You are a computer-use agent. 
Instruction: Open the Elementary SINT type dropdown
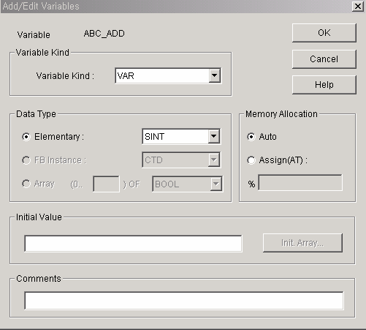click(x=214, y=136)
